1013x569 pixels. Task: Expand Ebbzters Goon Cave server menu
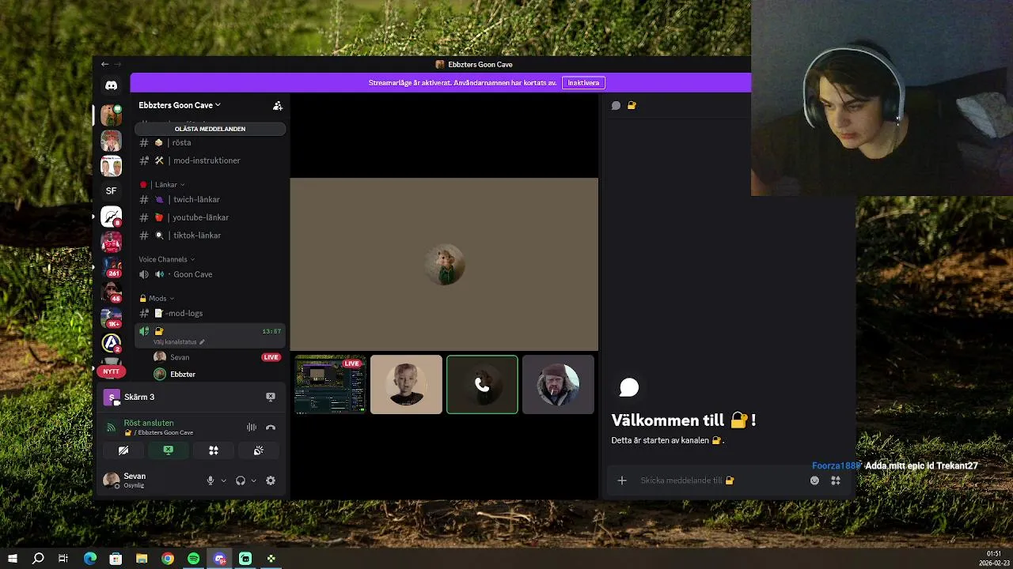(x=180, y=105)
